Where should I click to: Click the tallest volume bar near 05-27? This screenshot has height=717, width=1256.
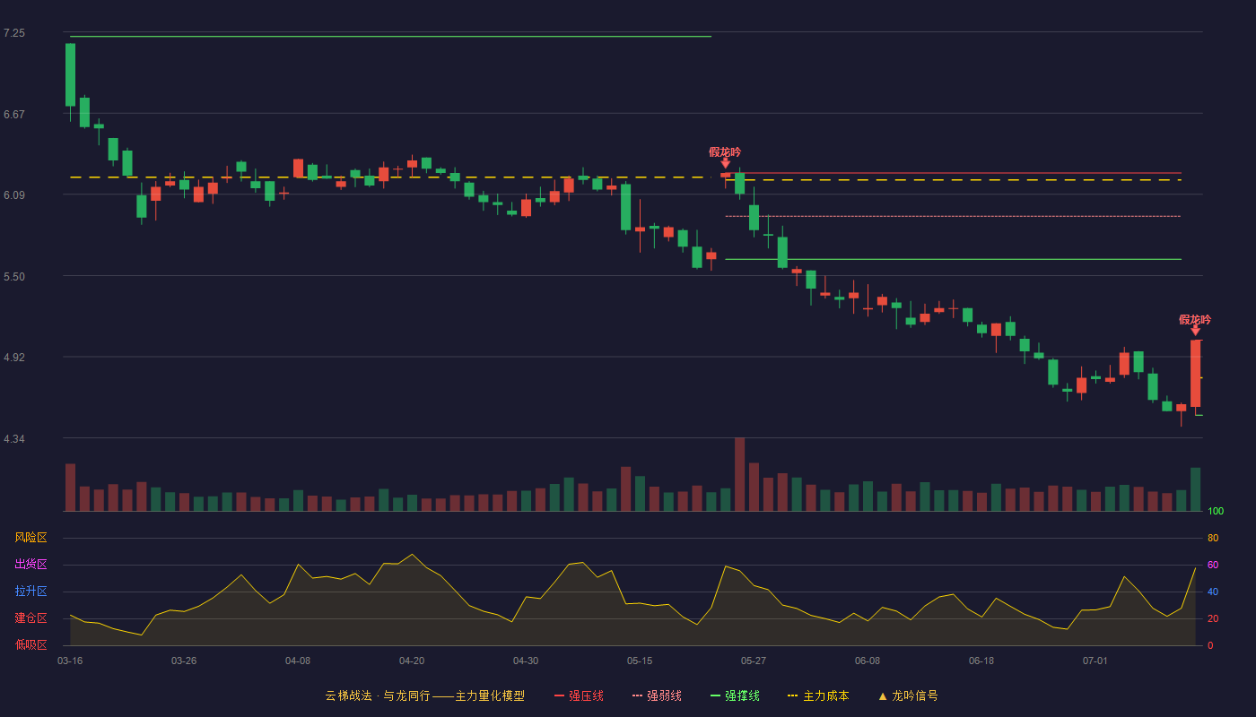[739, 474]
